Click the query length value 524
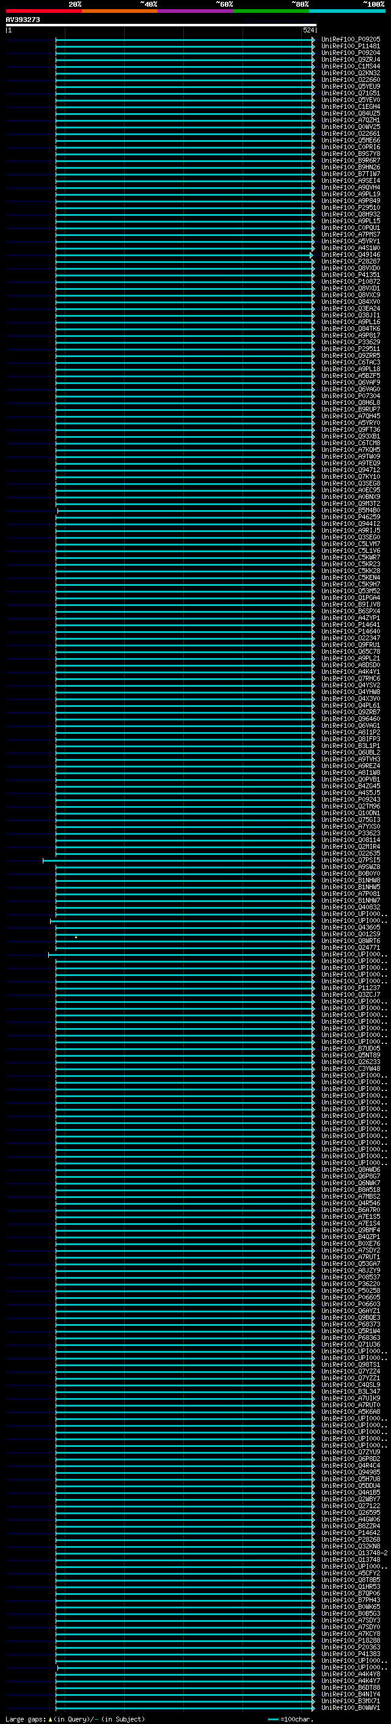The image size is (391, 1724). (x=308, y=30)
